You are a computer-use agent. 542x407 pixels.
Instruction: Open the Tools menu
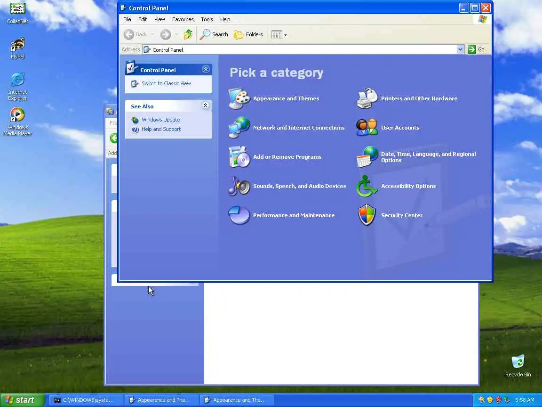click(x=207, y=19)
